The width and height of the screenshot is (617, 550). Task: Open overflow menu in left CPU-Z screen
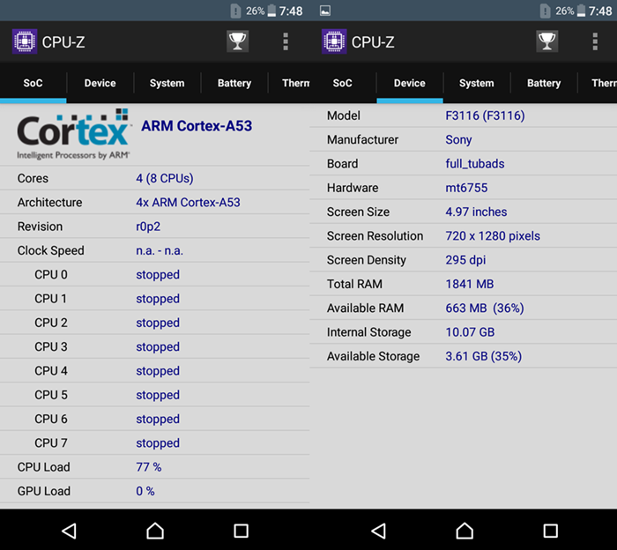tap(286, 41)
